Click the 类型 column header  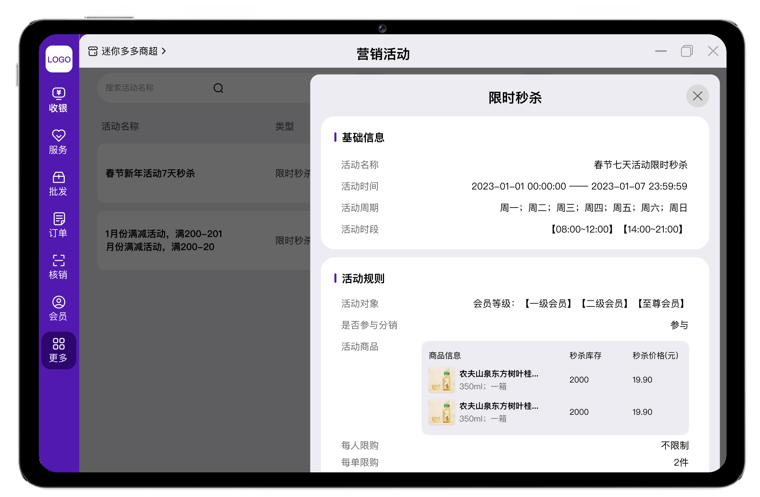284,126
